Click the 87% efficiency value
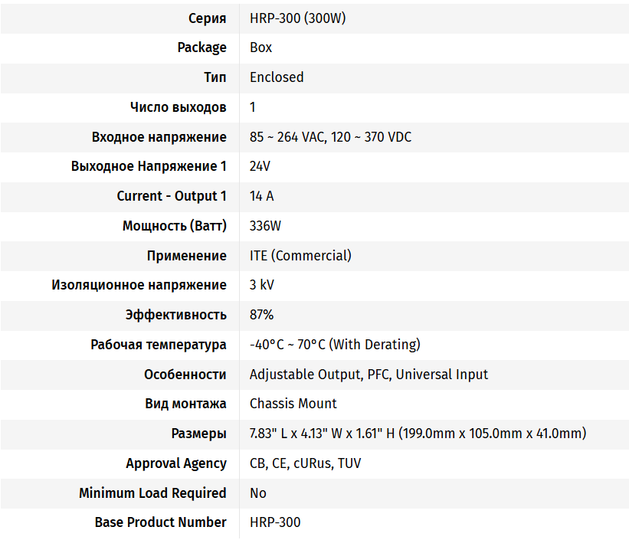Screen dimensions: 629x540 (x=261, y=315)
